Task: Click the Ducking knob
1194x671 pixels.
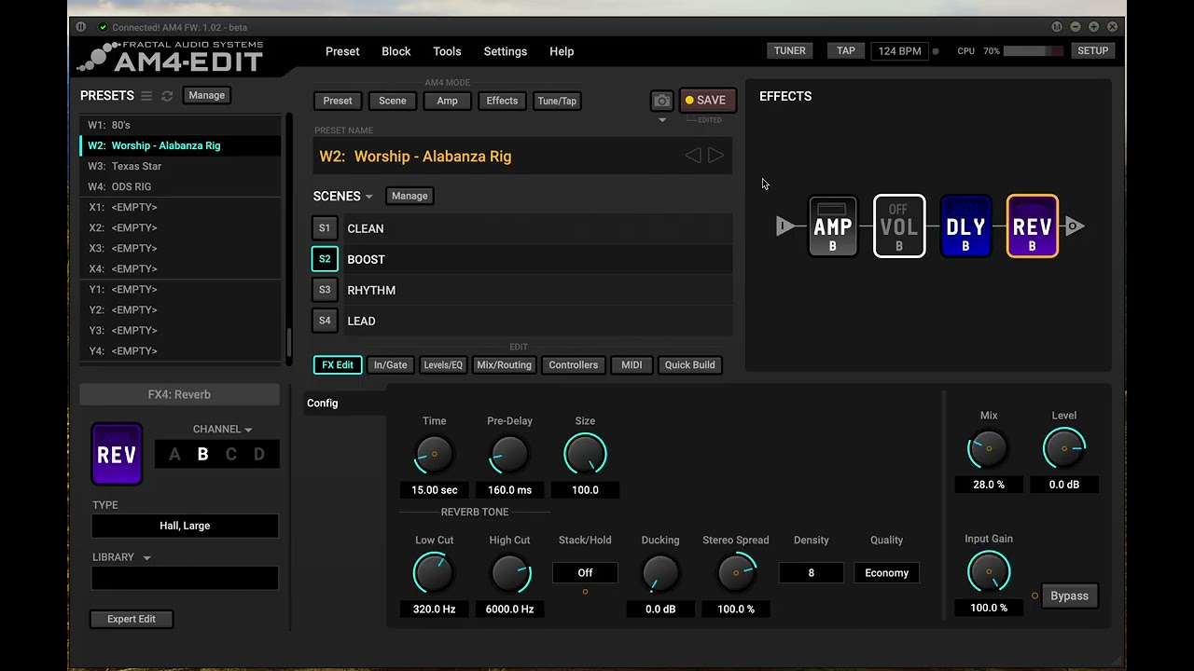Action: pos(660,573)
